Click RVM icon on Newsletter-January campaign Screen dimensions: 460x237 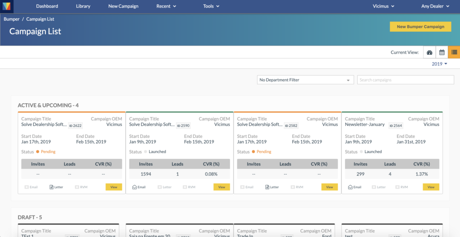[398, 187]
